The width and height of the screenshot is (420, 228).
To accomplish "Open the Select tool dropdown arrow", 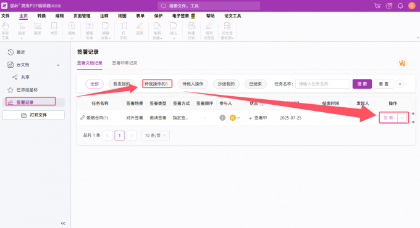I will (22, 38).
